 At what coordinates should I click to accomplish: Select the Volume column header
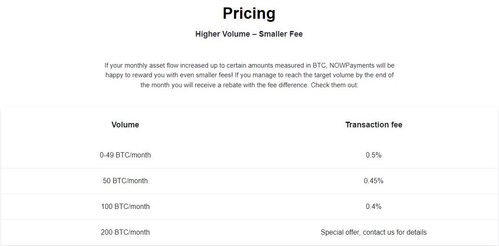pyautogui.click(x=125, y=125)
